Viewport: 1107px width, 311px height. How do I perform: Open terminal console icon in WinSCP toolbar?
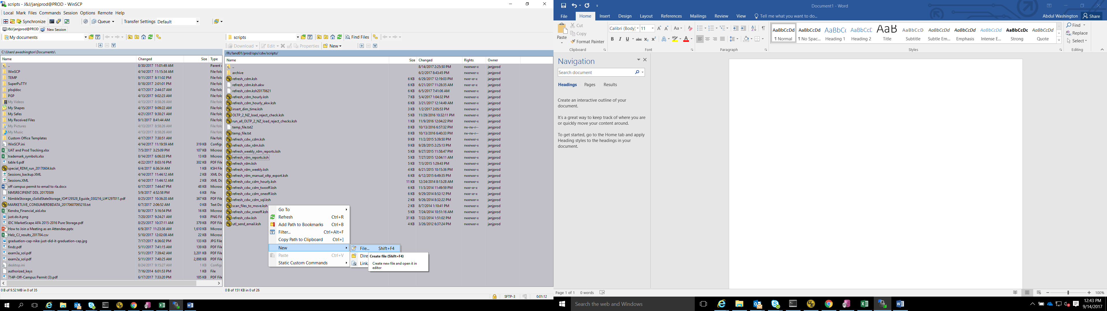[x=52, y=22]
